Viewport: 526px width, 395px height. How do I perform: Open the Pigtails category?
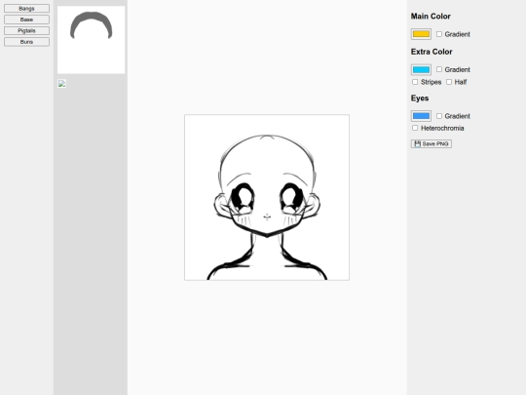click(x=26, y=30)
